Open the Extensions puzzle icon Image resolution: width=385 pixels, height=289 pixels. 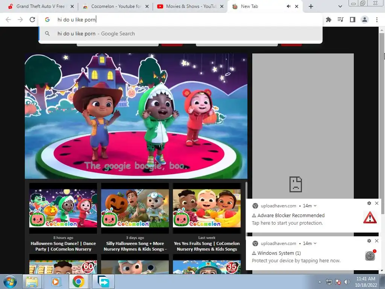tap(328, 20)
